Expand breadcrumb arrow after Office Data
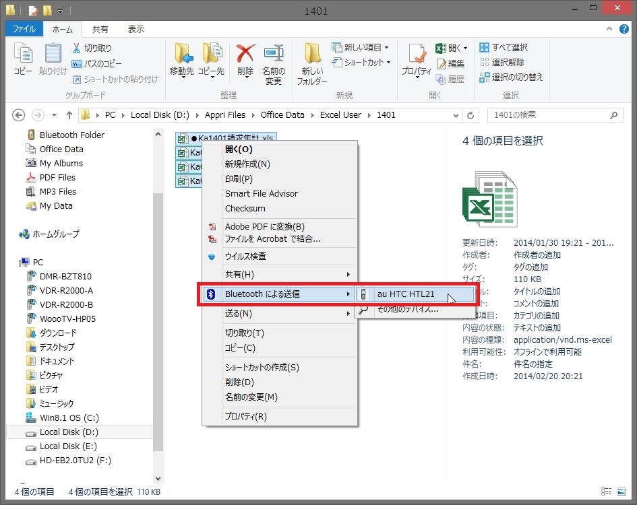This screenshot has width=637, height=505. click(312, 115)
